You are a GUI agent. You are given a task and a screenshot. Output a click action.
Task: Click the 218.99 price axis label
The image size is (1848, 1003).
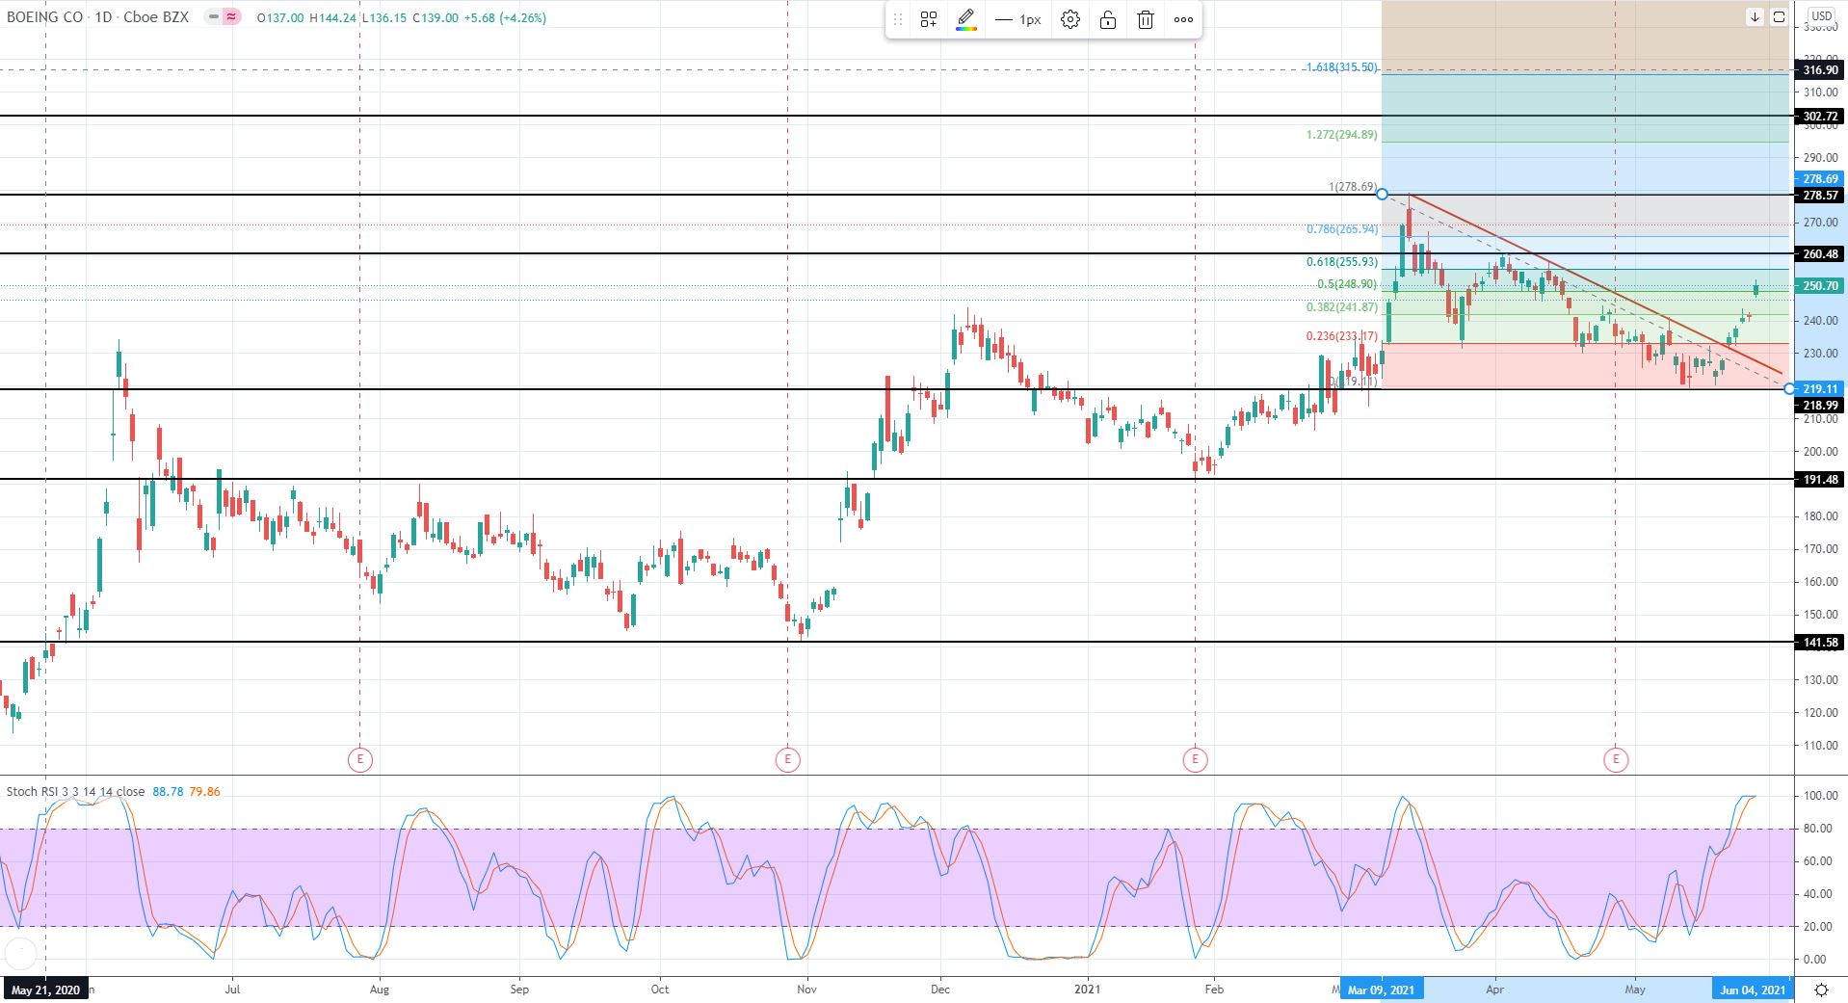(x=1820, y=406)
